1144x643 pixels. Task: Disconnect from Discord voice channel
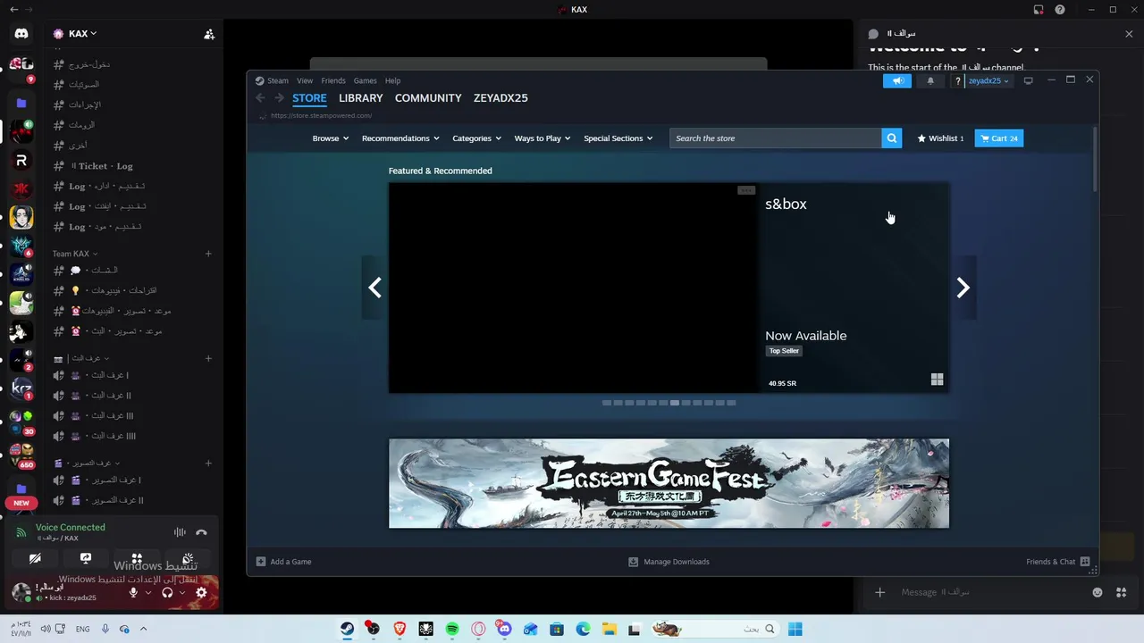click(x=201, y=532)
